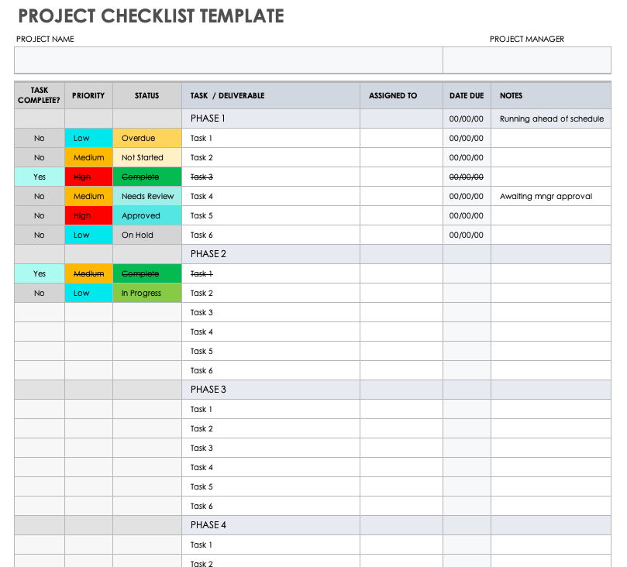This screenshot has width=627, height=567.
Task: Click the Project Name input field
Action: tap(228, 60)
